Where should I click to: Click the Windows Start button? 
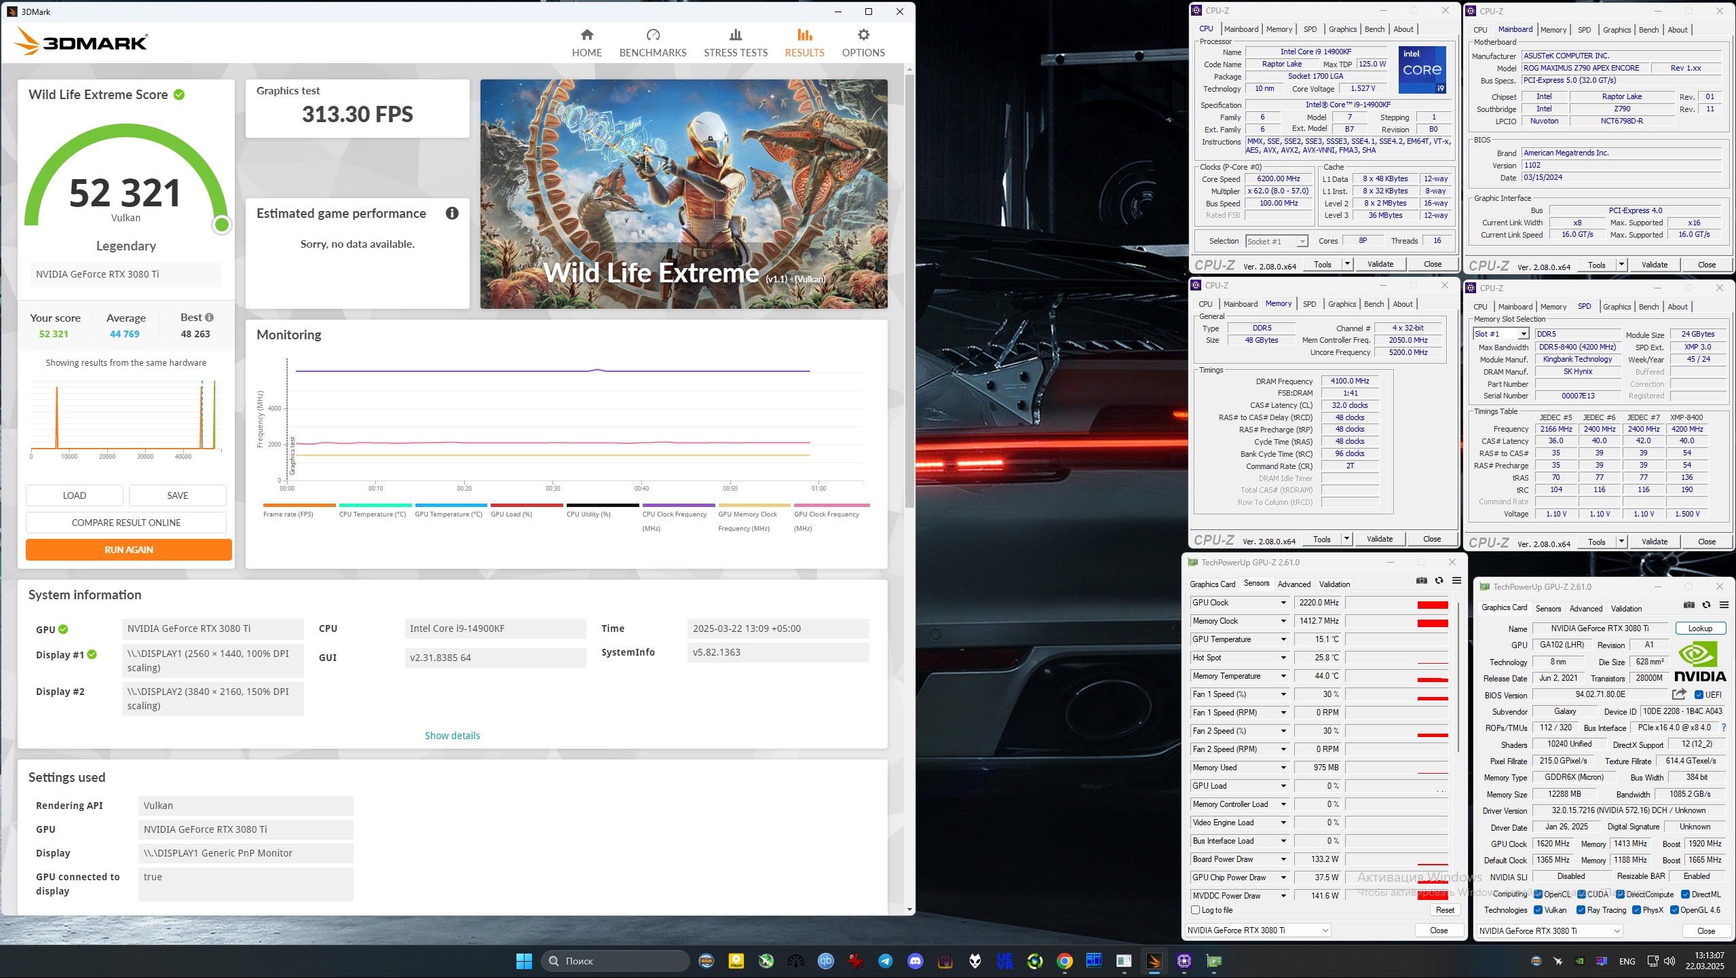(x=524, y=960)
